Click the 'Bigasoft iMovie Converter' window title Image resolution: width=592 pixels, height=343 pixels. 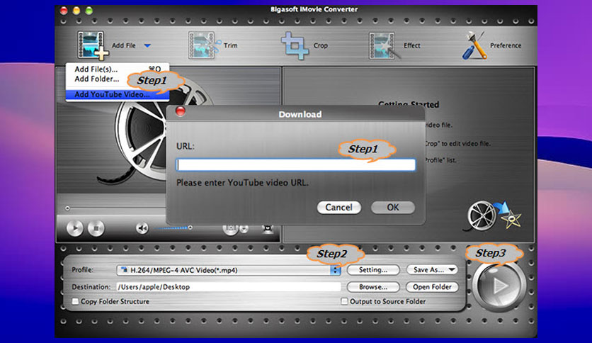tap(314, 9)
